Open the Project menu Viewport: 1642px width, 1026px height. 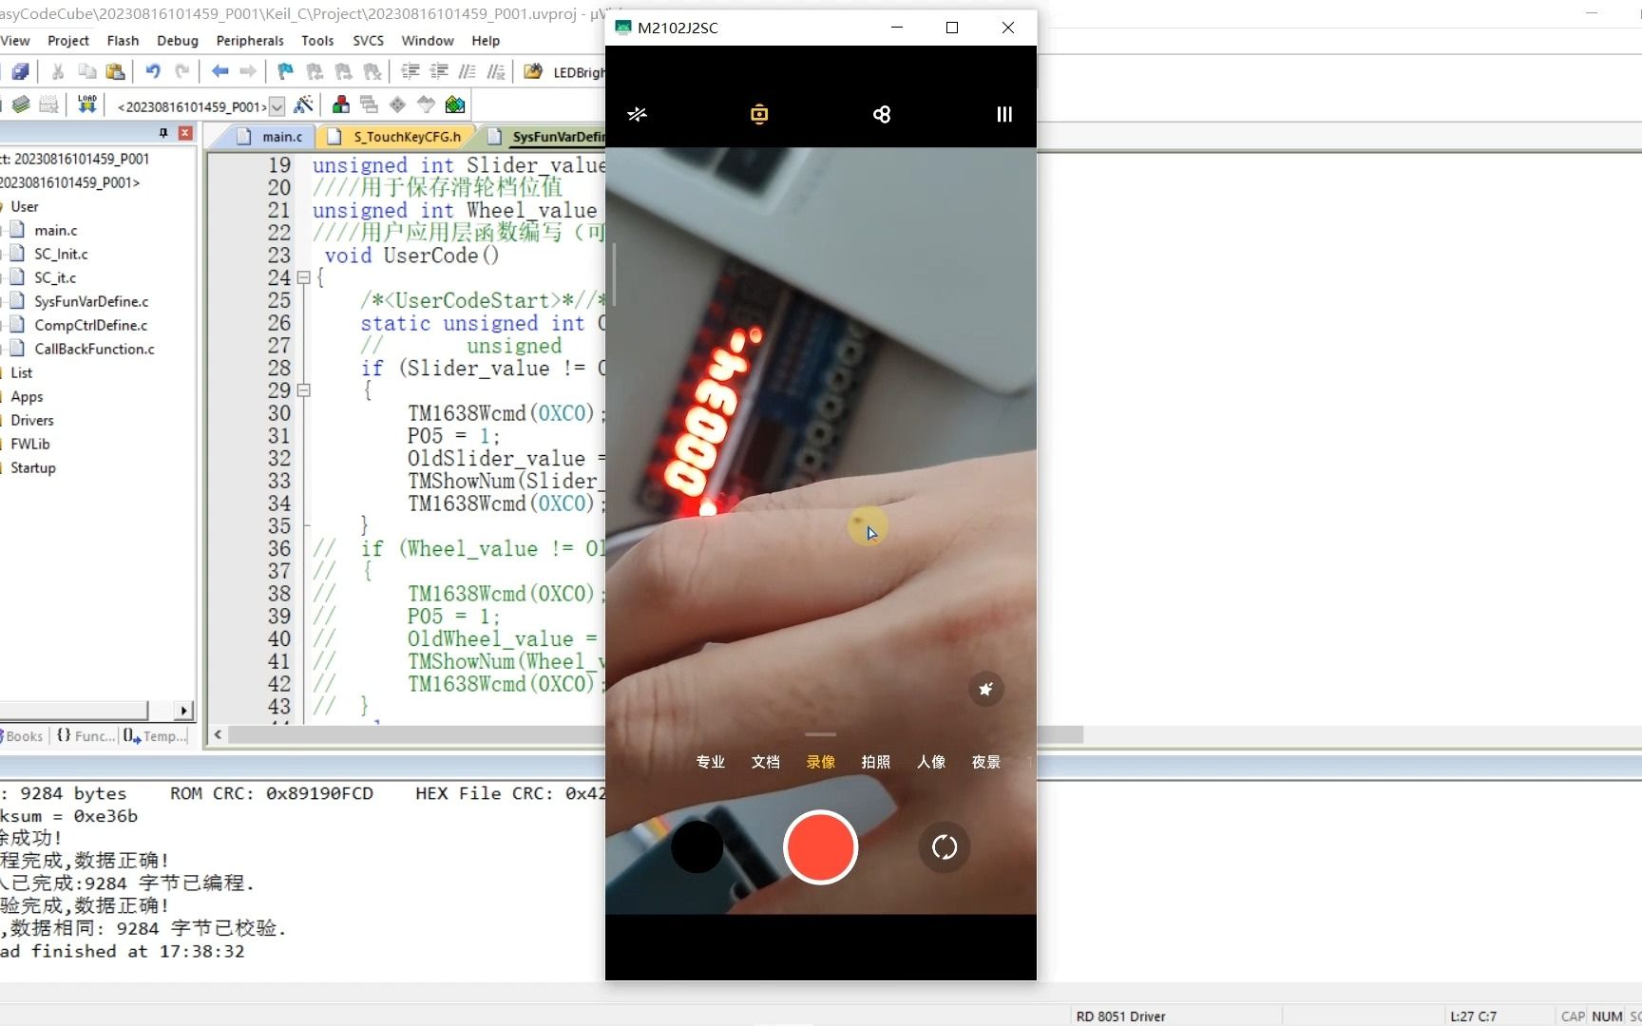click(68, 41)
